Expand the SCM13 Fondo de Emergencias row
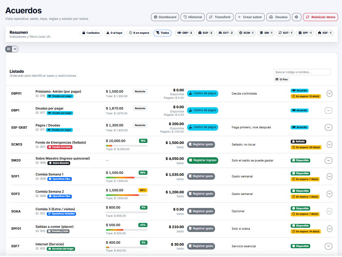The height and width of the screenshot is (257, 342). click(x=329, y=145)
